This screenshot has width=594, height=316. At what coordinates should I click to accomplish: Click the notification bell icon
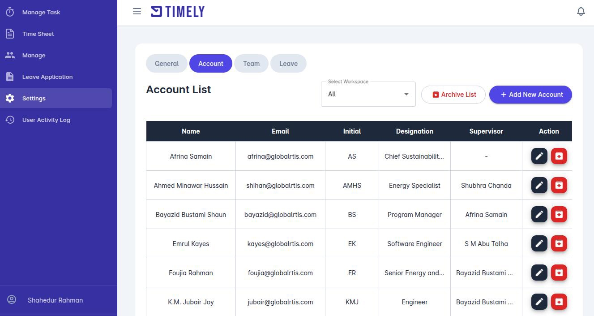(x=581, y=12)
